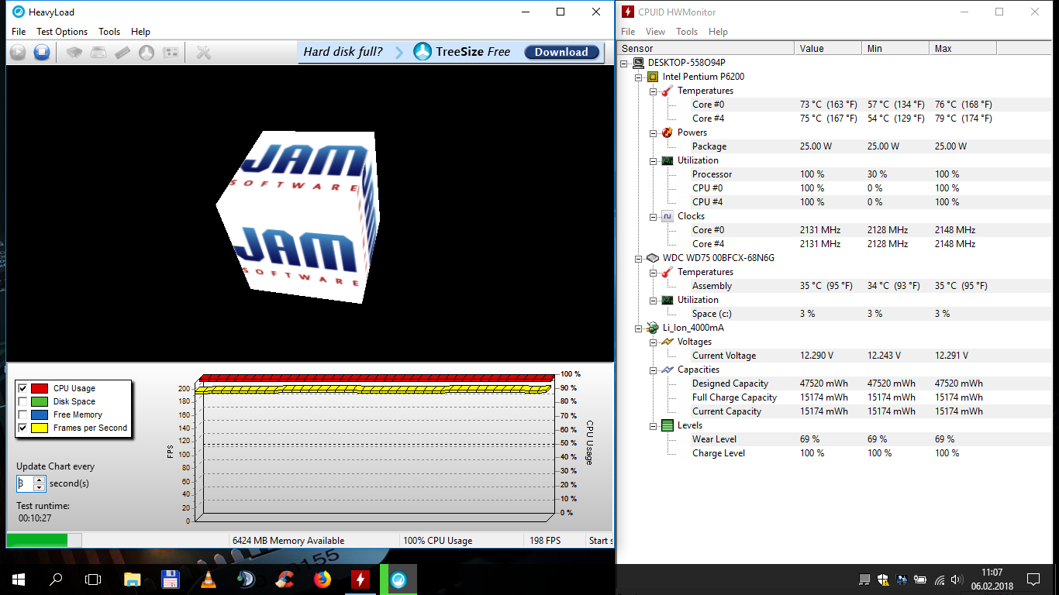Toggle the CPU stress chip icon in toolbar
Screen dimensions: 1059x595
click(74, 53)
